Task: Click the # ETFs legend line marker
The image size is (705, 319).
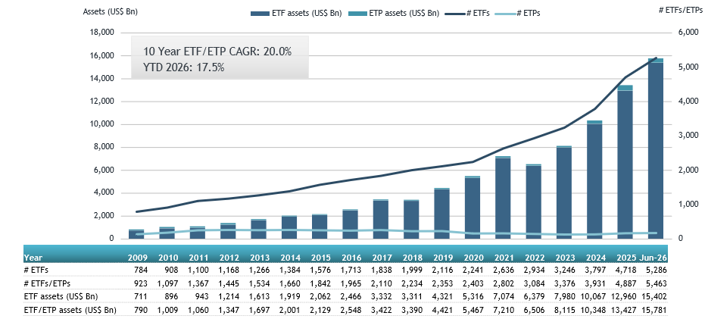Action: coord(454,14)
